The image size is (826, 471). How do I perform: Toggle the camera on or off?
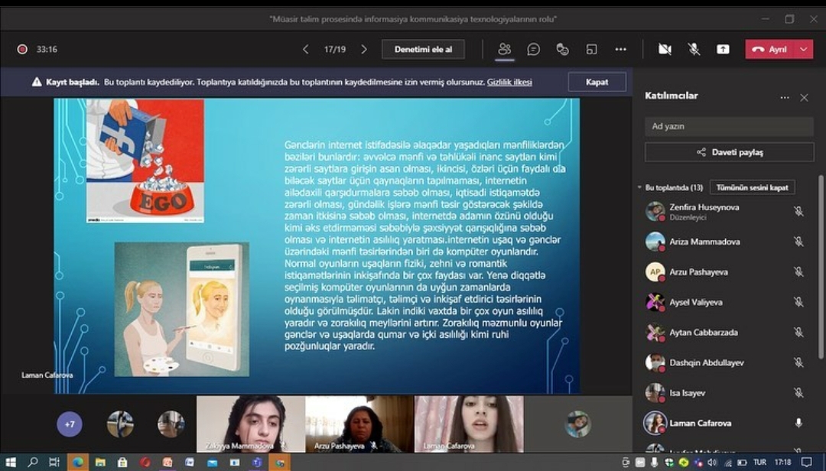coord(665,49)
